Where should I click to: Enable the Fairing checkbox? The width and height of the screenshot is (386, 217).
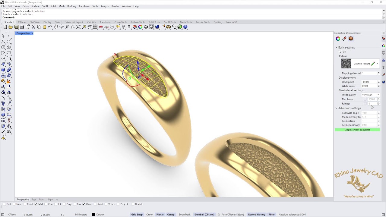coord(365,104)
